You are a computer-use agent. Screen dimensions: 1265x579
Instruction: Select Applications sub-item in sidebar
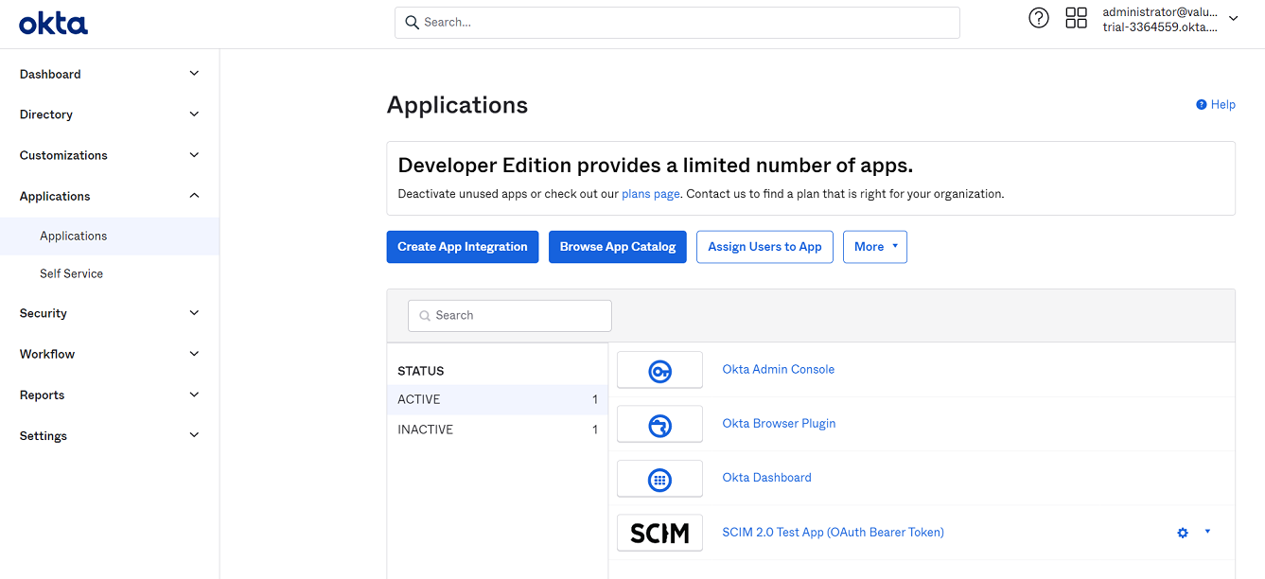[x=110, y=237]
